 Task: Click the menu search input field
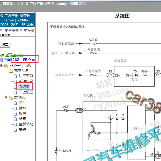click(x=18, y=39)
